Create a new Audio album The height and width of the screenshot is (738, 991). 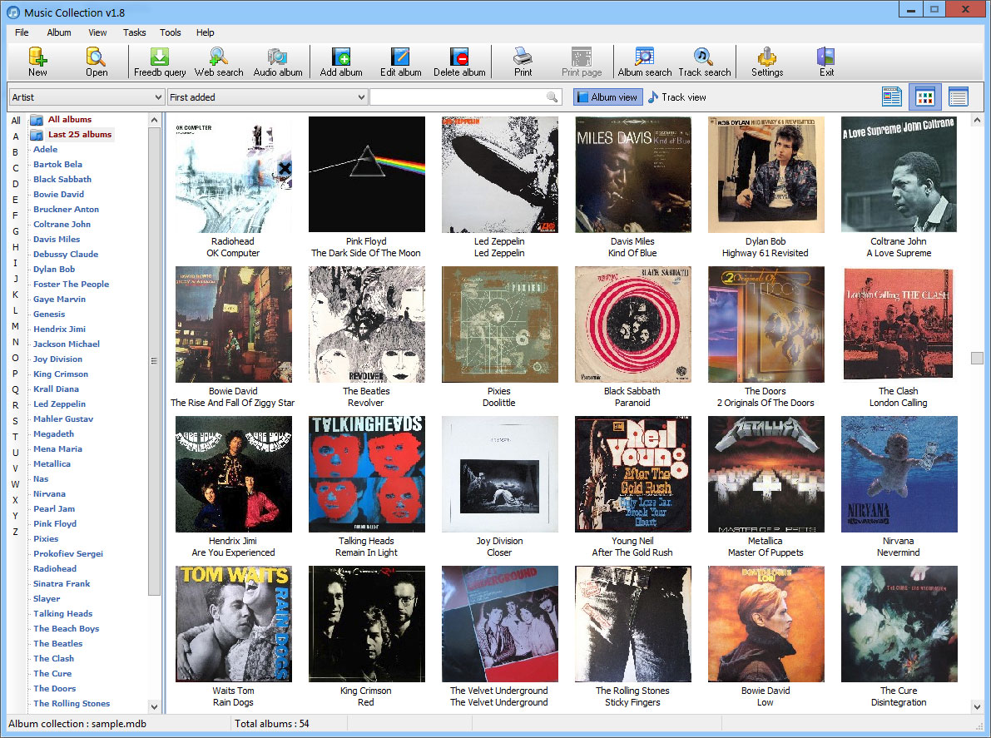278,62
